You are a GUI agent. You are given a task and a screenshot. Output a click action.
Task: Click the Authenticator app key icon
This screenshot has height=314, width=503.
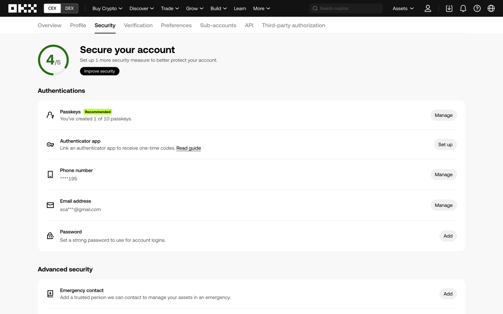tap(50, 144)
